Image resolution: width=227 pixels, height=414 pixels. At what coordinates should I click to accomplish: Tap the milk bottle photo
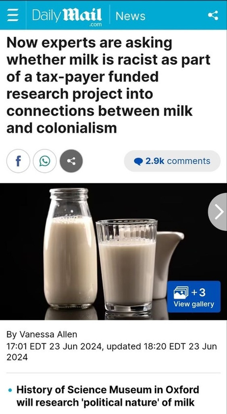coord(70,248)
